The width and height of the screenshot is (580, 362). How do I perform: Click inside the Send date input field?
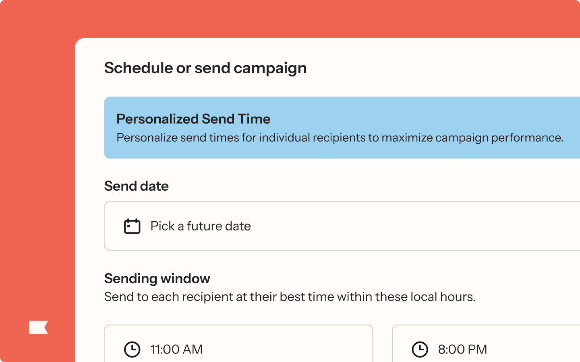point(282,226)
